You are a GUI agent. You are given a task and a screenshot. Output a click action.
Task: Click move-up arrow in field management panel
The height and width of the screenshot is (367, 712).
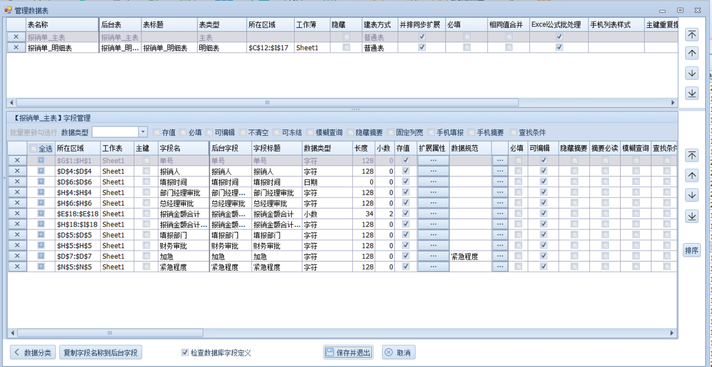[692, 175]
